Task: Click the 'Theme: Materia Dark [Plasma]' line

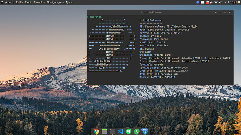Action: pos(185,58)
